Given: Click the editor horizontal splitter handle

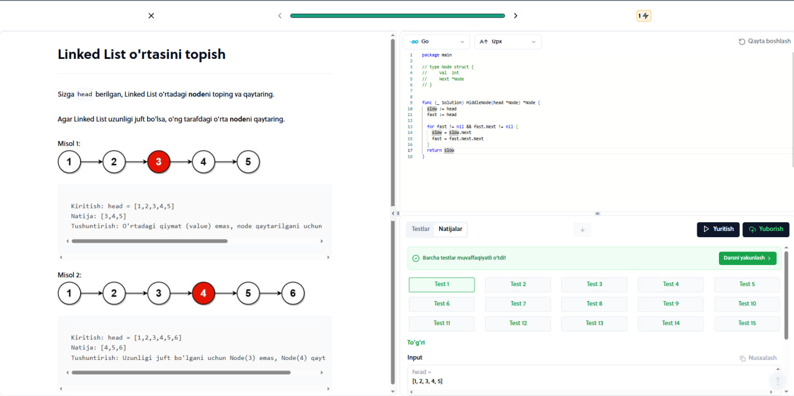Looking at the screenshot, I should pos(597,213).
